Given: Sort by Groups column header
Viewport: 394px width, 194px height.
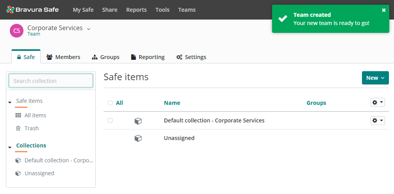Looking at the screenshot, I should tap(316, 103).
